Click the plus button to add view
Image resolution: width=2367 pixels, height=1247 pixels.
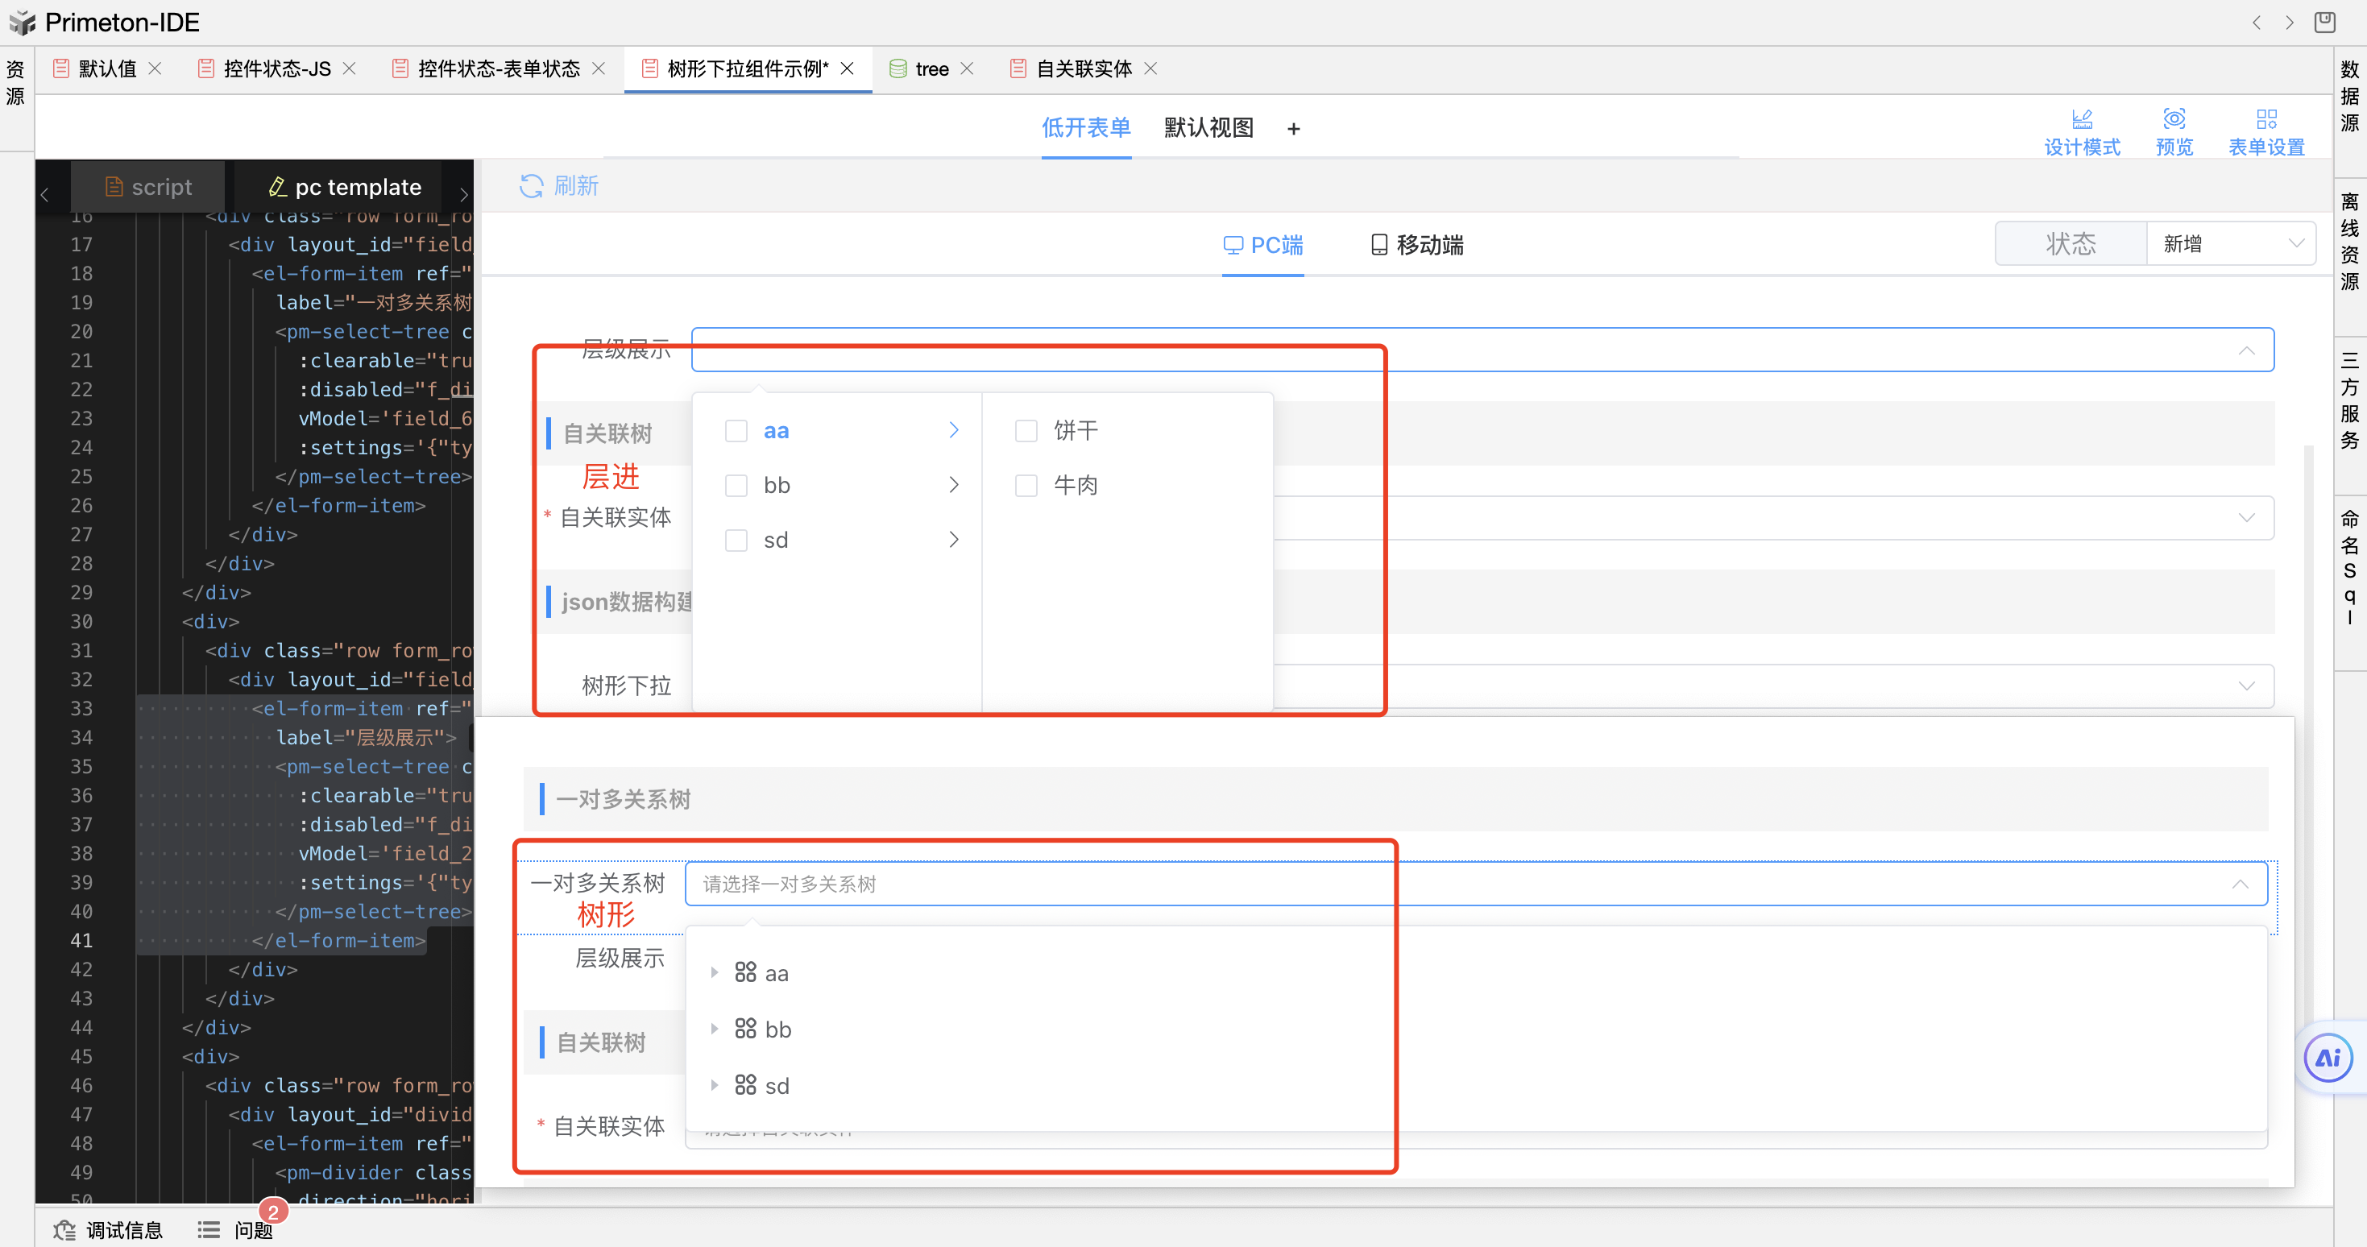coord(1293,130)
